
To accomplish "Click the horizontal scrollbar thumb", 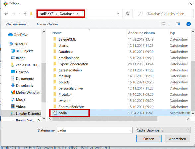I will click(105, 119).
